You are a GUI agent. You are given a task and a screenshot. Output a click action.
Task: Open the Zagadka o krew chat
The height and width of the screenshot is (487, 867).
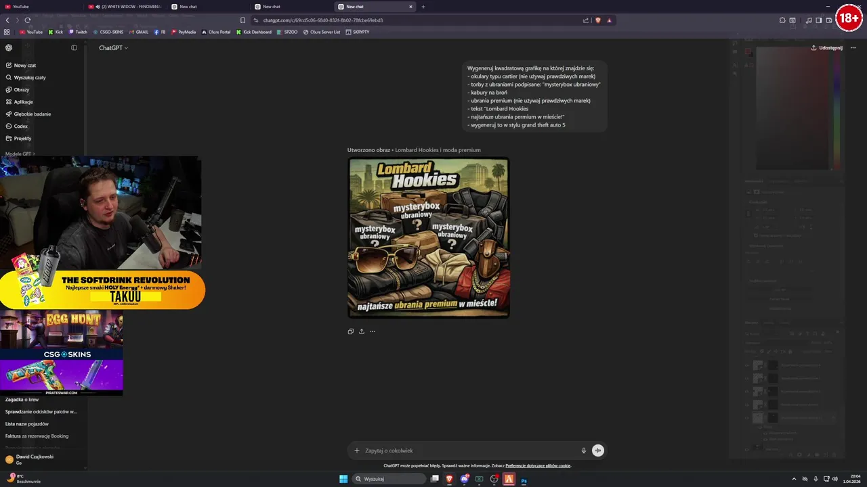[x=22, y=400]
